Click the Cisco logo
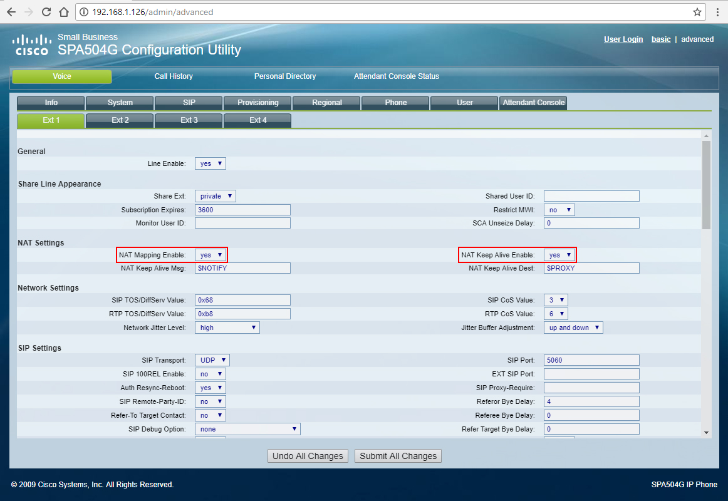The width and height of the screenshot is (728, 501). tap(31, 45)
